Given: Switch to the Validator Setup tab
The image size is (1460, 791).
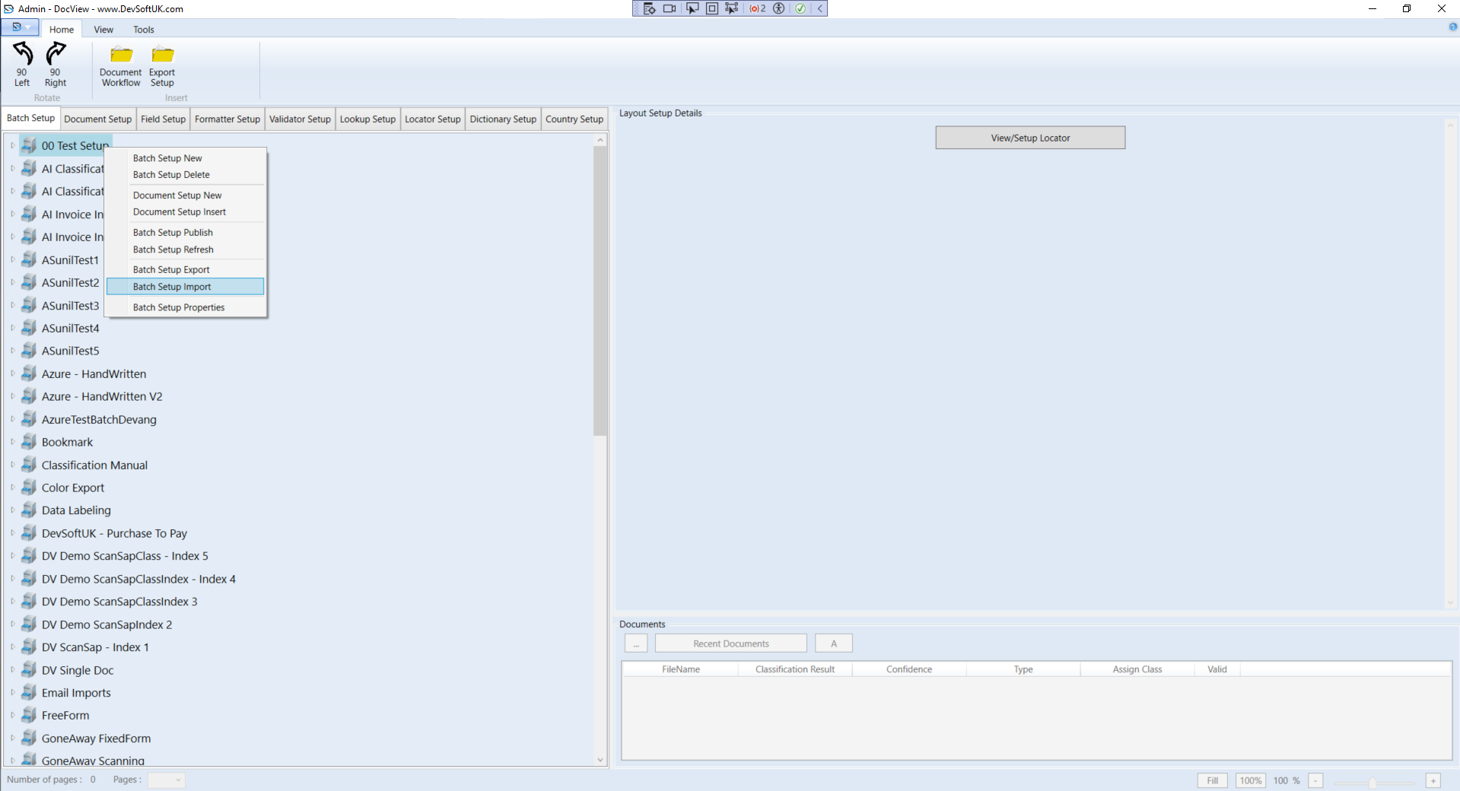Looking at the screenshot, I should [300, 119].
